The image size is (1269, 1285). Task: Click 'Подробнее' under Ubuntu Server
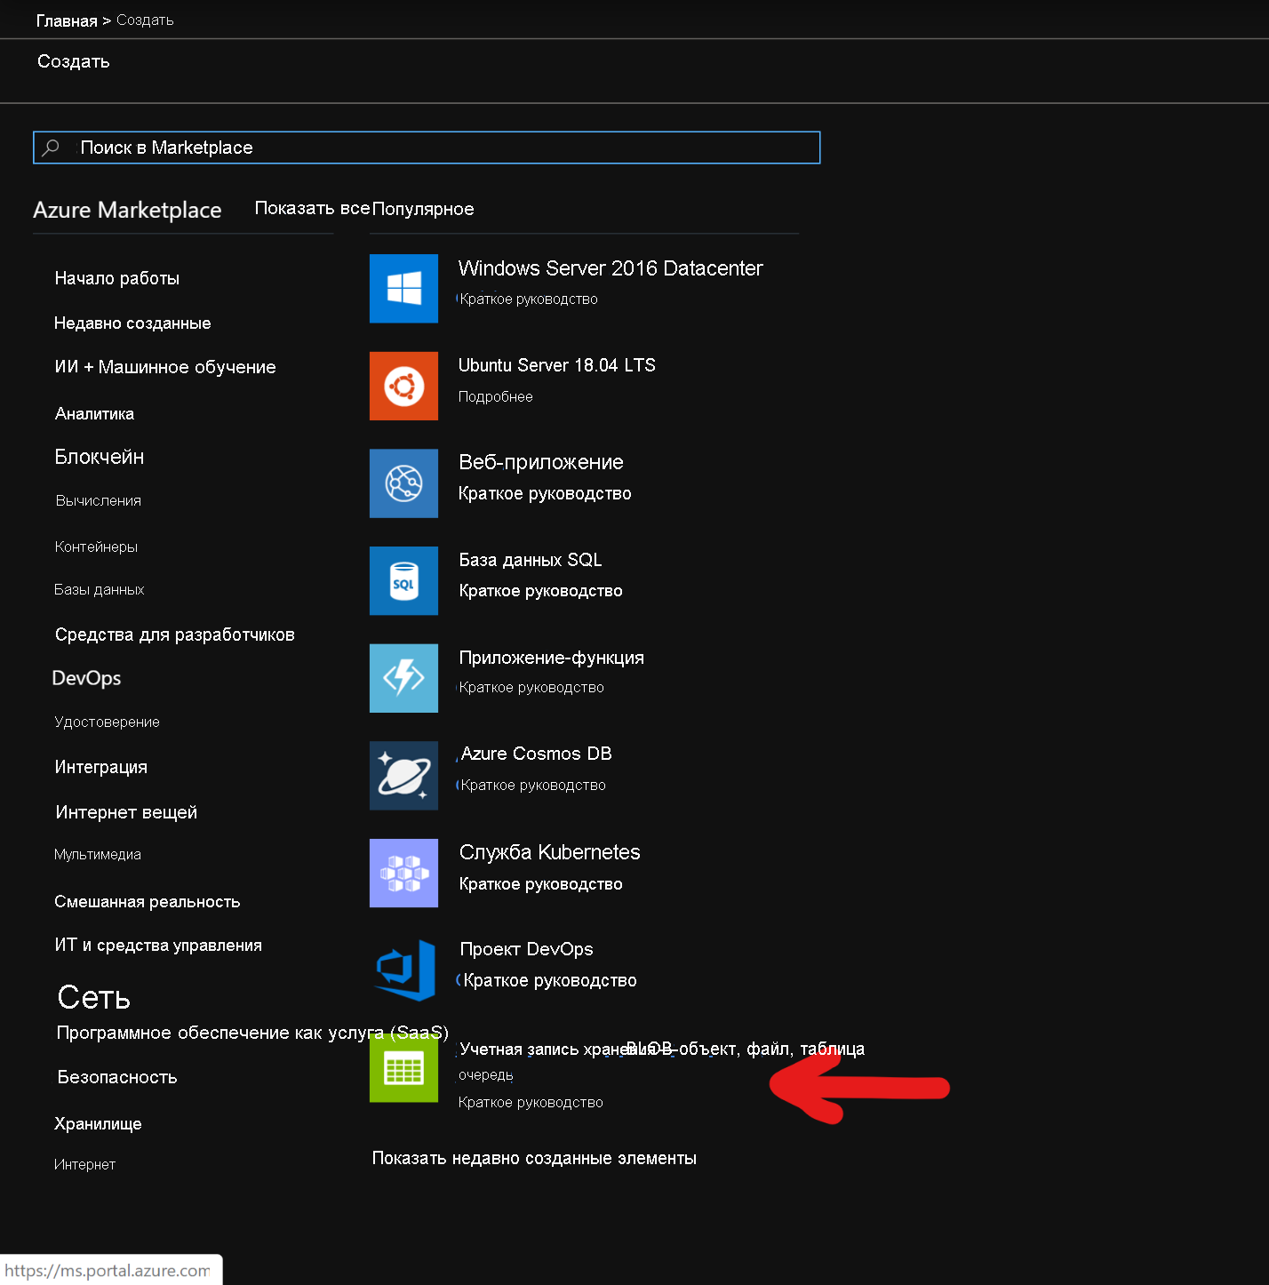pos(496,396)
